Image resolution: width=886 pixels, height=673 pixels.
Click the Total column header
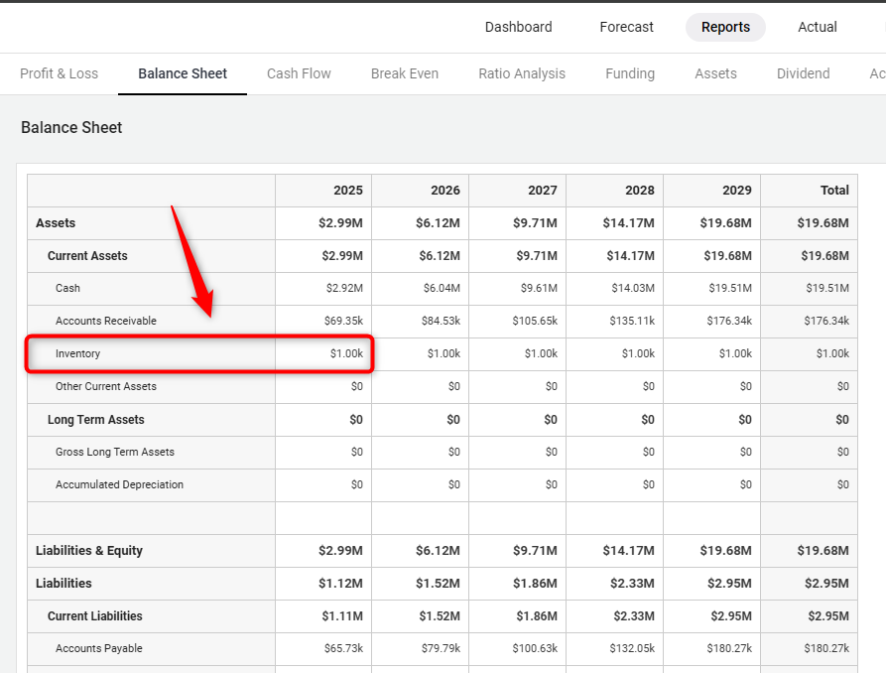tap(834, 191)
